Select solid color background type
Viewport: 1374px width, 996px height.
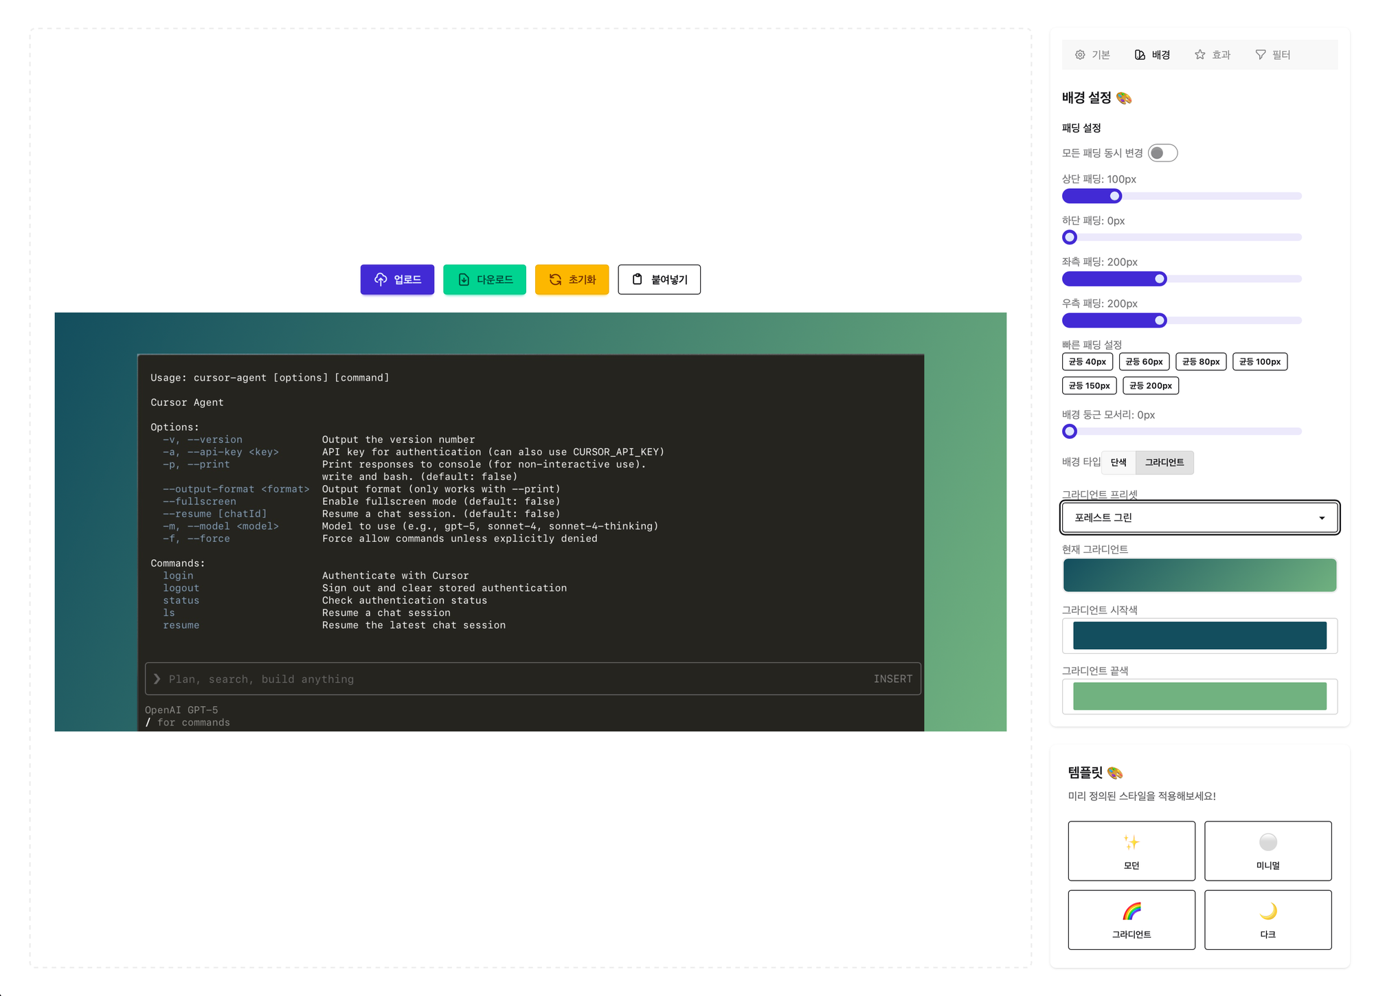(x=1118, y=462)
